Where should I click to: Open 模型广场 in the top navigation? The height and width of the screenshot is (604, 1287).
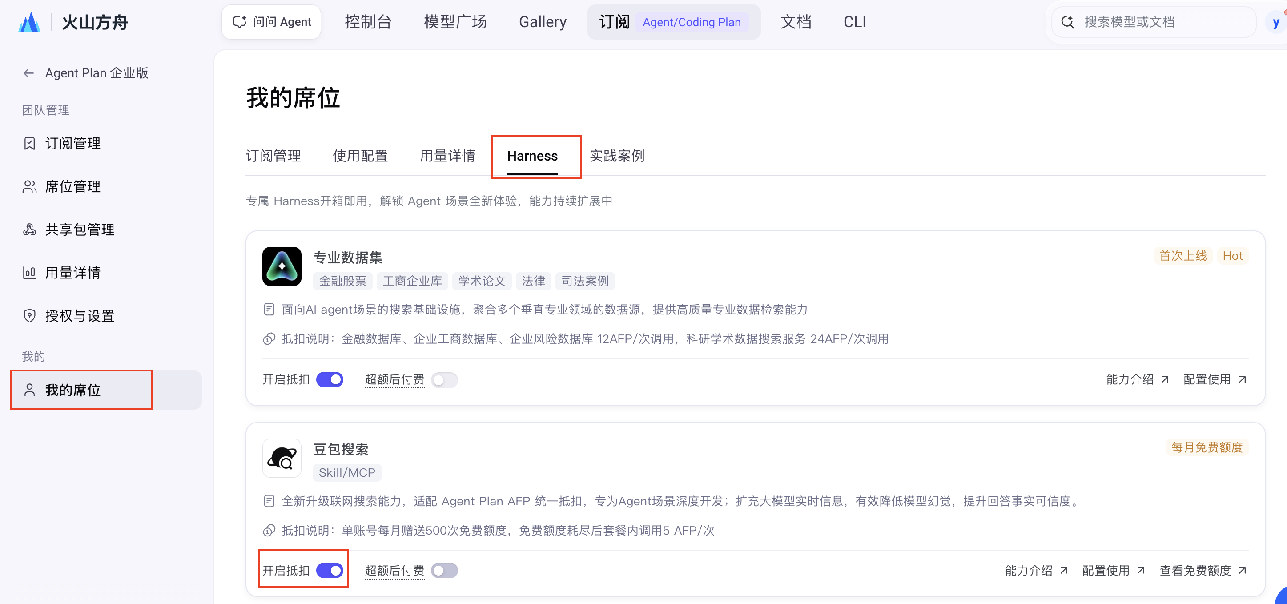[455, 22]
